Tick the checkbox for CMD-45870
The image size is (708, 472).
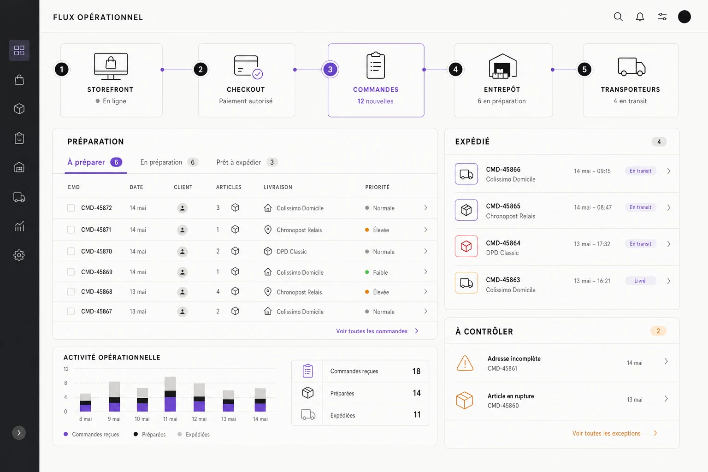[x=71, y=251]
